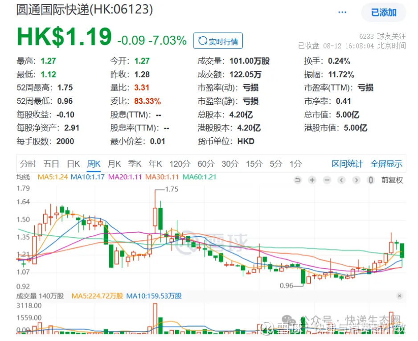This screenshot has height=341, width=418.
Task: Click the 0.96 low marker on chart
Action: [287, 286]
